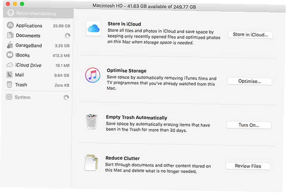Click iCloud Drive size 19.1 MB

(x=62, y=65)
